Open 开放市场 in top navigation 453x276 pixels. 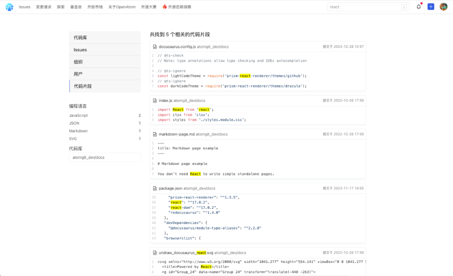pyautogui.click(x=95, y=7)
